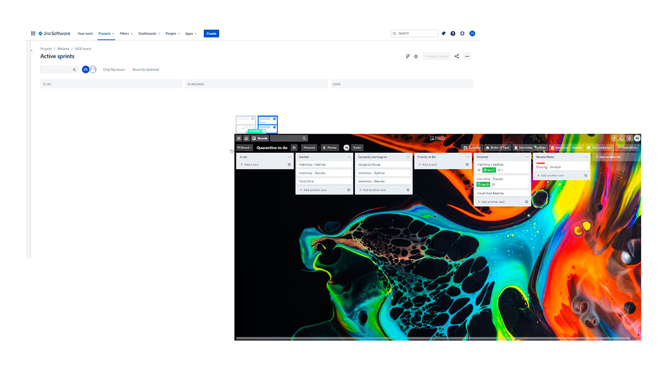Viewport: 669px width, 376px height.
Task: Click the Jira top search field
Action: [415, 33]
